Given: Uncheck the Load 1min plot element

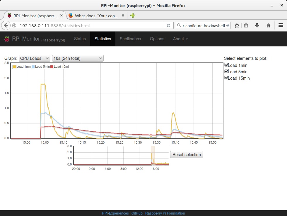Looking at the screenshot, I should point(226,65).
